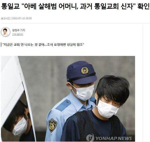Click the phrase 아베 살해범 어머니 in headline
This screenshot has width=150, height=142.
pos(51,6)
